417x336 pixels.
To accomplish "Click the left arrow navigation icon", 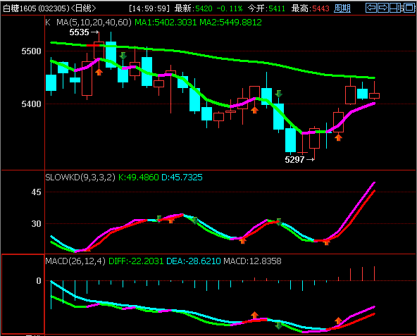I will (x=371, y=8).
